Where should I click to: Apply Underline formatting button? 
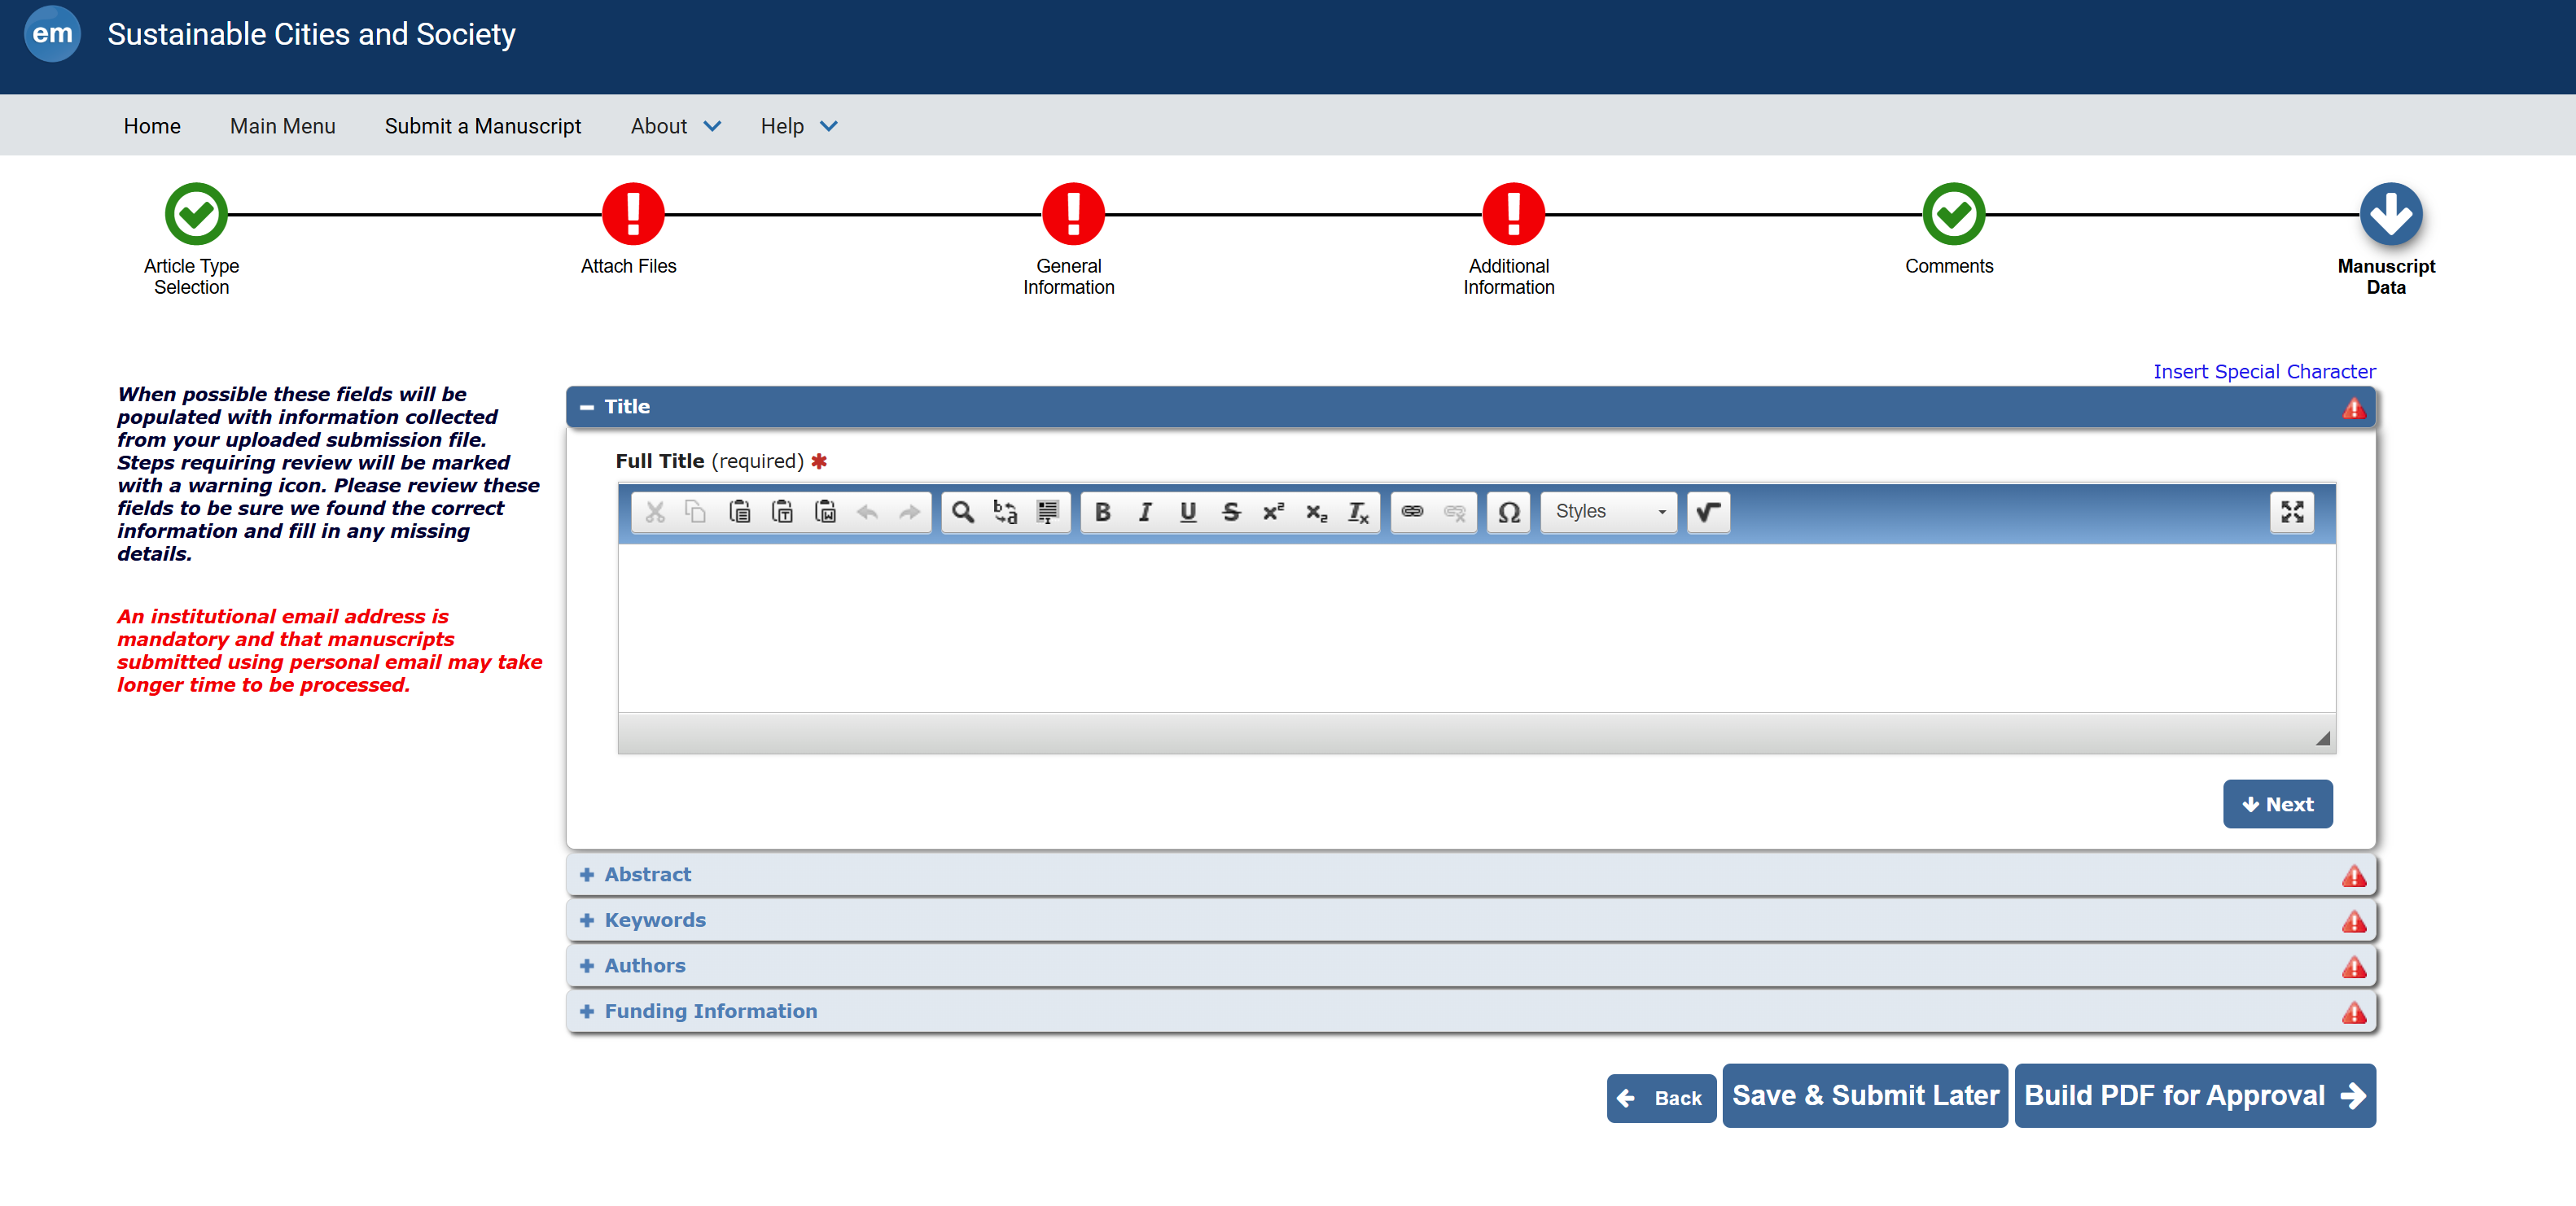pos(1188,512)
